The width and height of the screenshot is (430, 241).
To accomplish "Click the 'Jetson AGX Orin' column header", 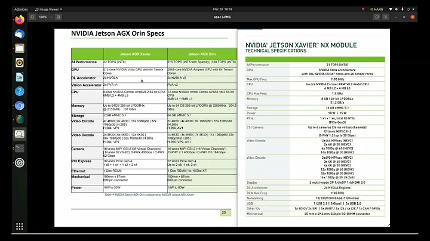I will [202, 54].
